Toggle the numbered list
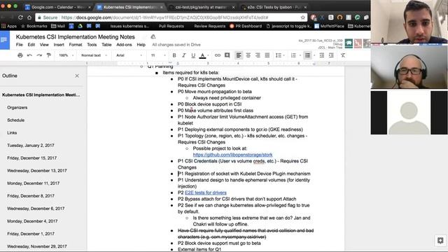The width and height of the screenshot is (448, 252). pos(293,55)
